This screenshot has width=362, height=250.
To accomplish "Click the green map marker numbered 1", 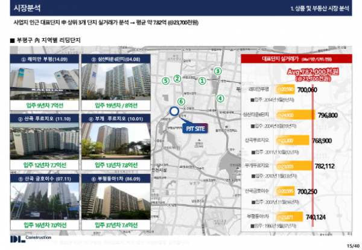I will tap(202, 80).
